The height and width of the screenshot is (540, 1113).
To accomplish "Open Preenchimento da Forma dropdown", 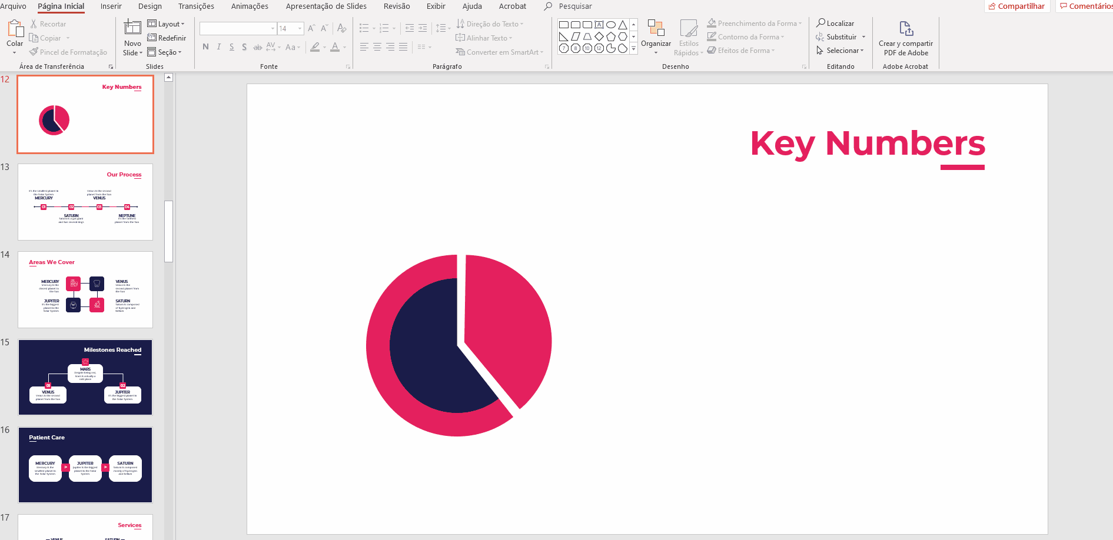I will [x=755, y=24].
